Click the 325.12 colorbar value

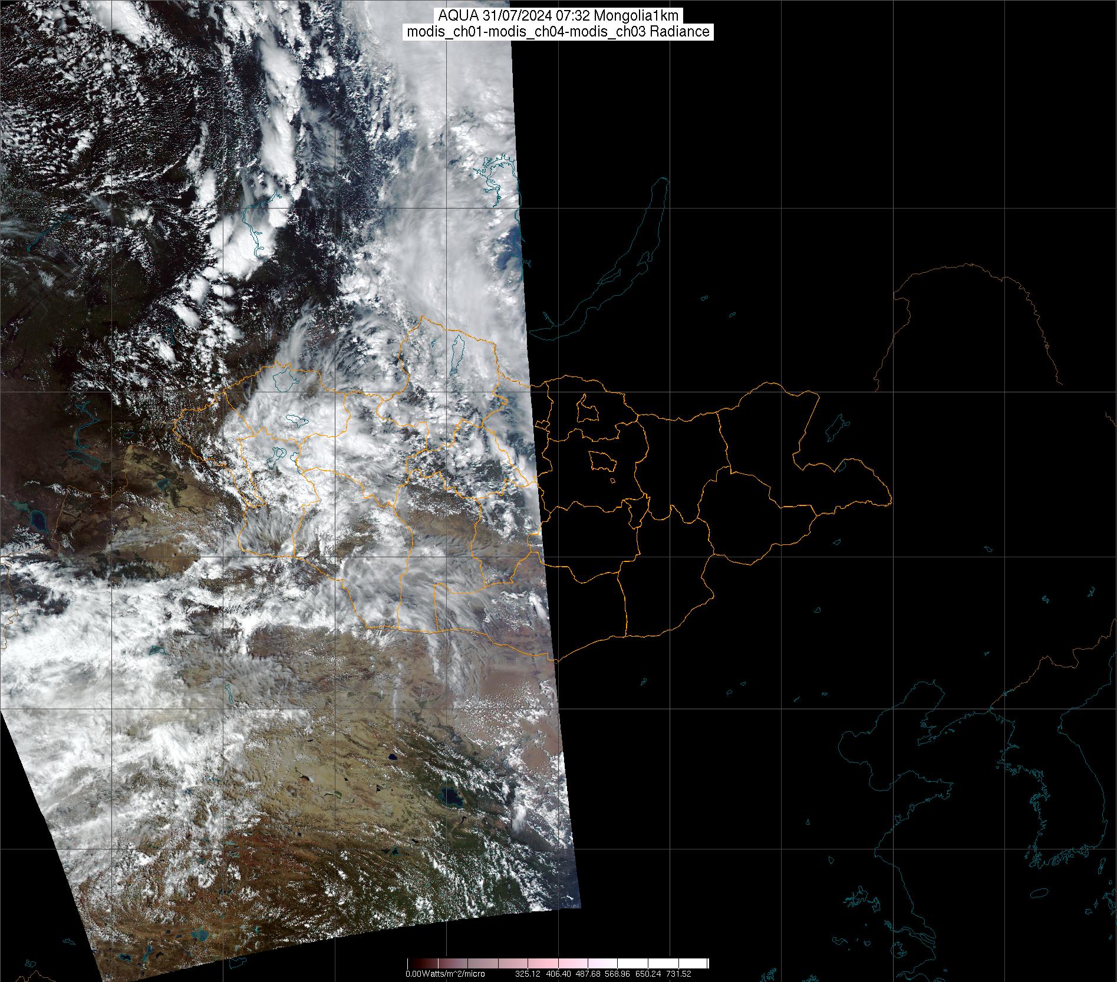(528, 974)
